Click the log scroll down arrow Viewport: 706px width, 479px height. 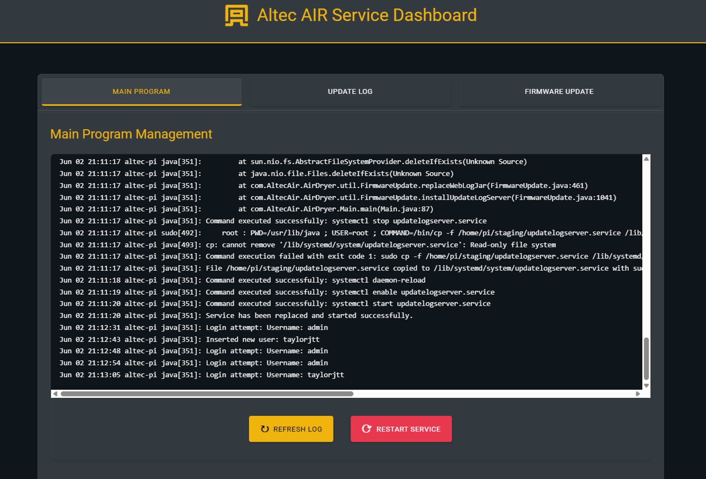(646, 385)
